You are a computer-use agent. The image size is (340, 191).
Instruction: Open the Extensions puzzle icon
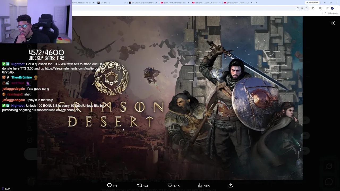(x=313, y=8)
